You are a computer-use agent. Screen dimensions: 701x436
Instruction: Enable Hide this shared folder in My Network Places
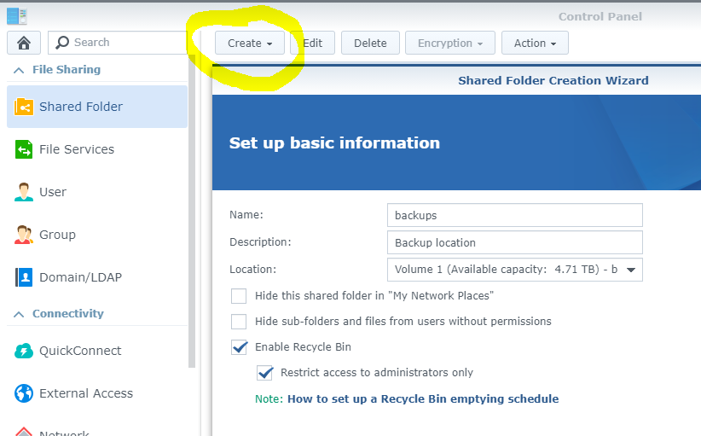[x=239, y=296]
